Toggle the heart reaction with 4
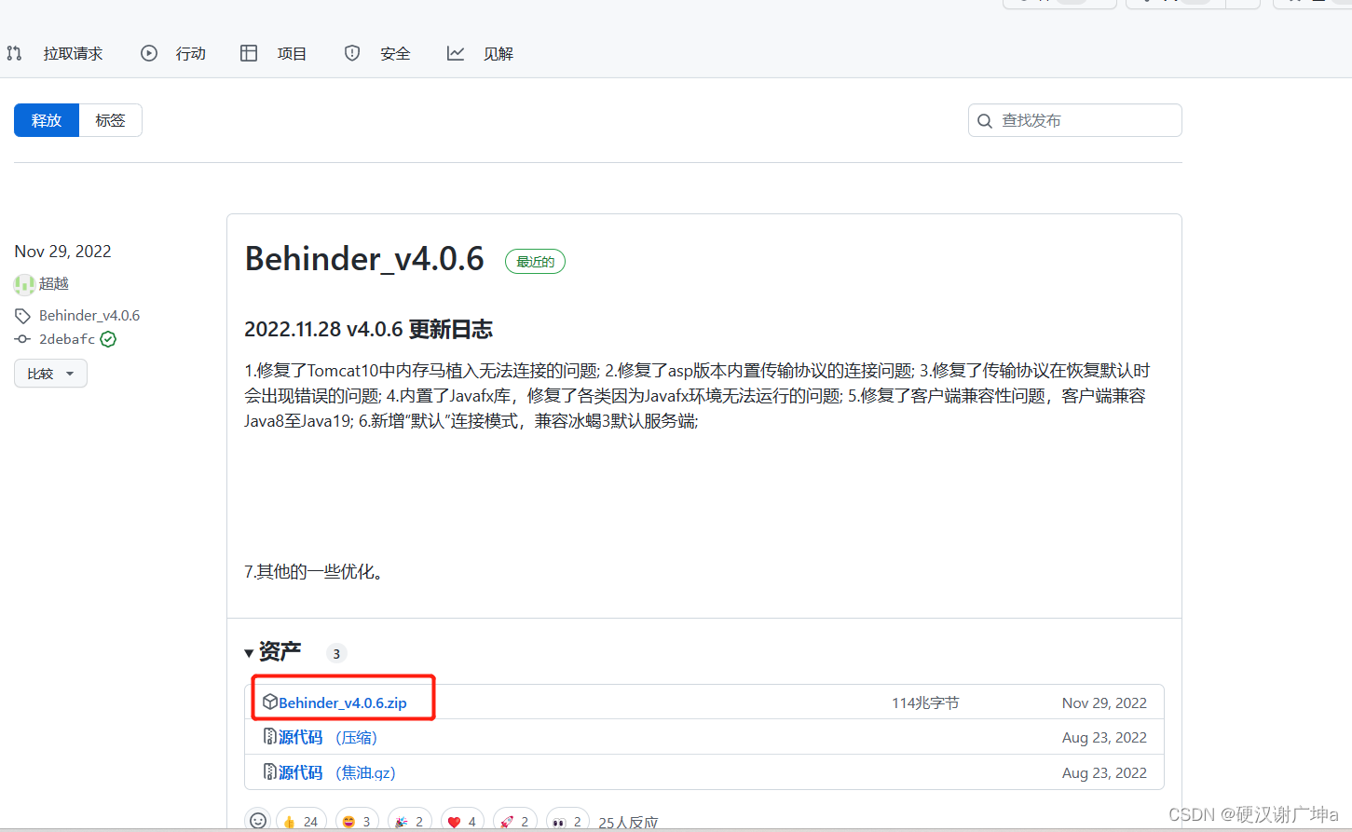 463,821
